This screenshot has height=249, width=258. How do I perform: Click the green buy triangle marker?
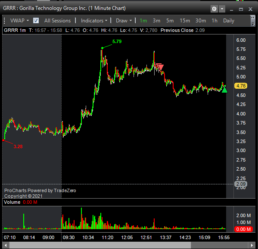pyautogui.click(x=224, y=90)
